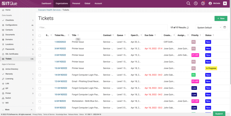231x116 pixels.
Task: Sort by Contract column arrows
Action: (x=113, y=35)
